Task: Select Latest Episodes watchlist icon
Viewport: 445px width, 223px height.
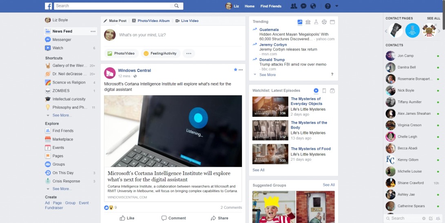Action: 316,91
